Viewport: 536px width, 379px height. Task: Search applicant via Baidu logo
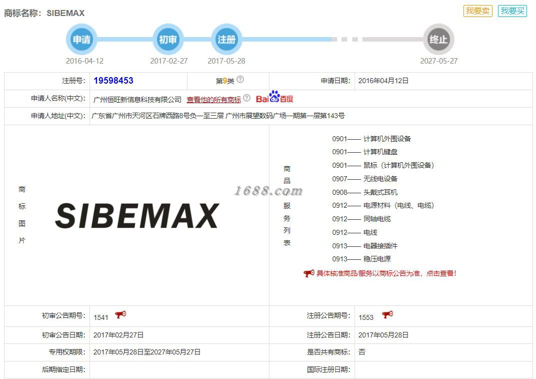click(274, 97)
